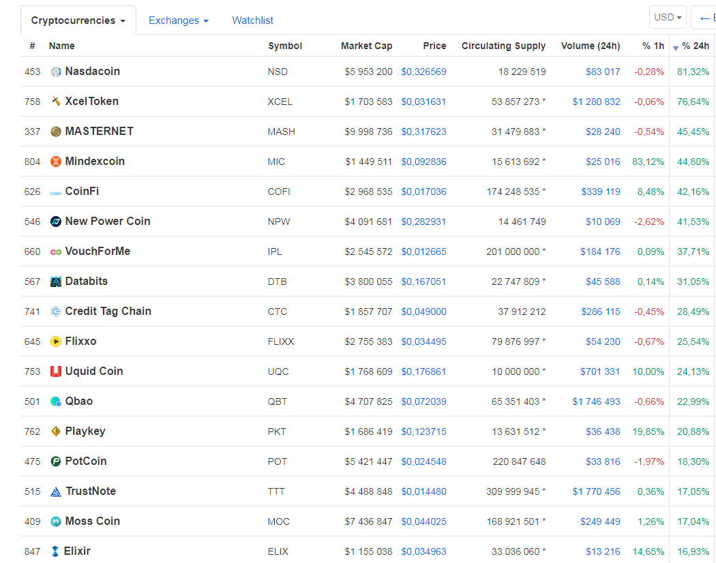This screenshot has height=563, width=716.
Task: Sort table by % 24h column
Action: tap(696, 46)
